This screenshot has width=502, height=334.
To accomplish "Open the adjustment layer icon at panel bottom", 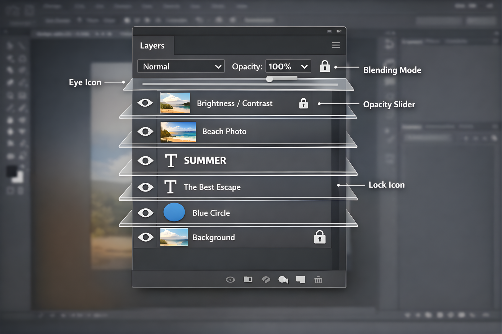I will click(x=283, y=280).
